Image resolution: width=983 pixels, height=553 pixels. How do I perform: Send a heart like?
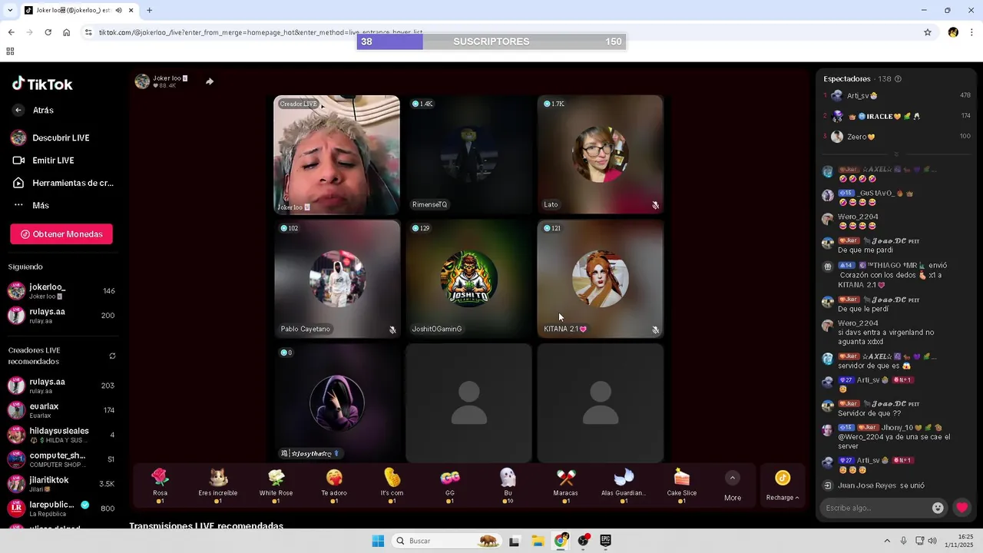961,508
